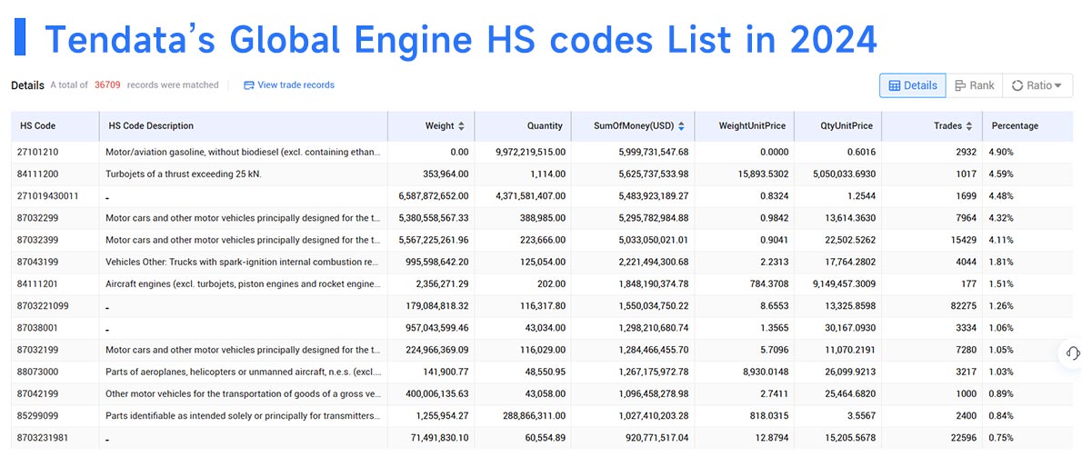Viewport: 1082px width, 457px height.
Task: Sort by Trades column arrows
Action: coord(969,126)
